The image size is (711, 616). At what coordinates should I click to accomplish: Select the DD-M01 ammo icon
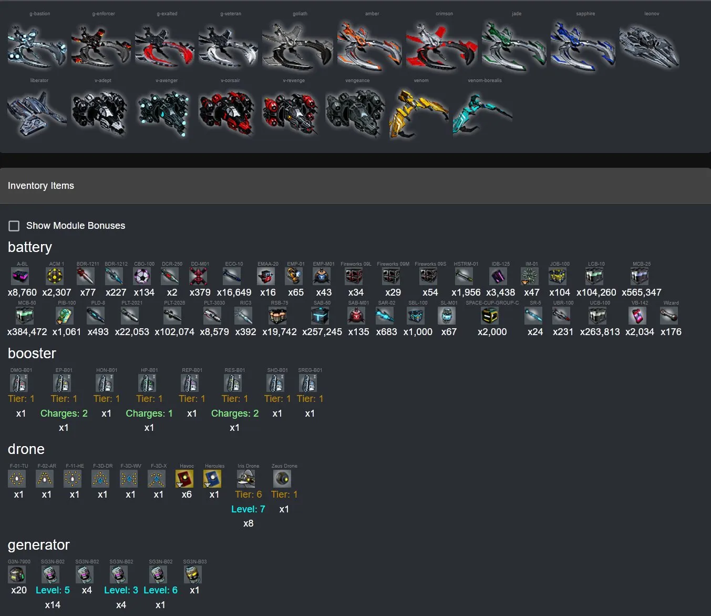point(198,276)
